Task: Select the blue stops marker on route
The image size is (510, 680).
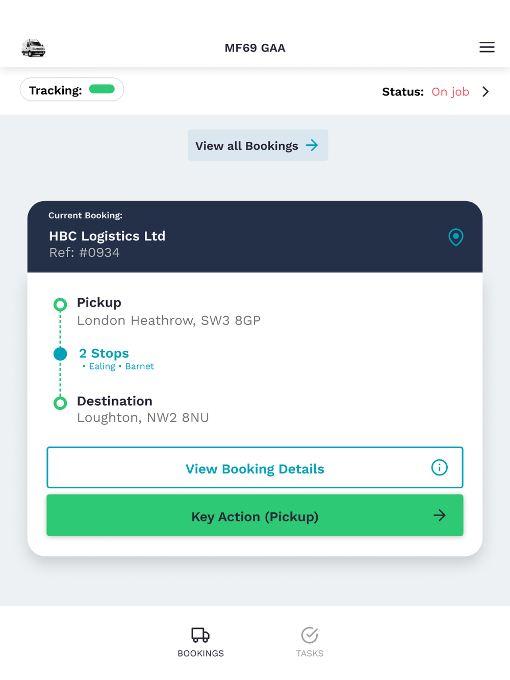Action: (60, 354)
